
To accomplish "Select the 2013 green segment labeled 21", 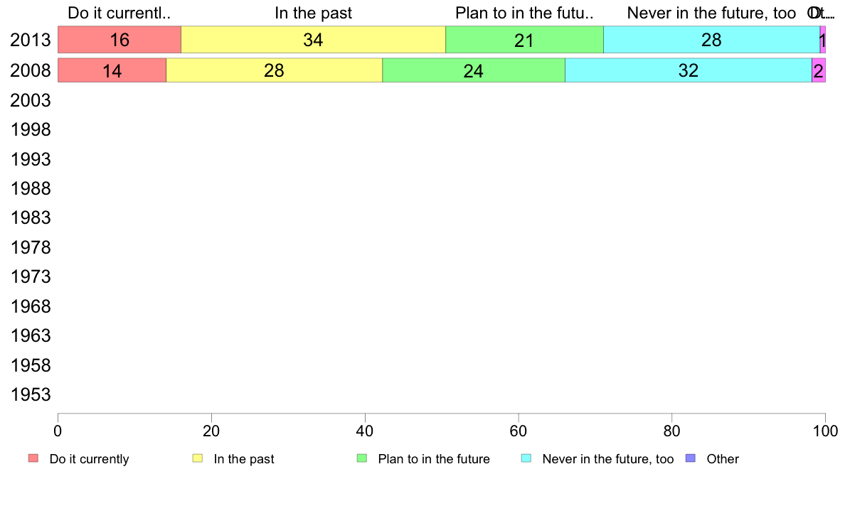I will pyautogui.click(x=524, y=39).
